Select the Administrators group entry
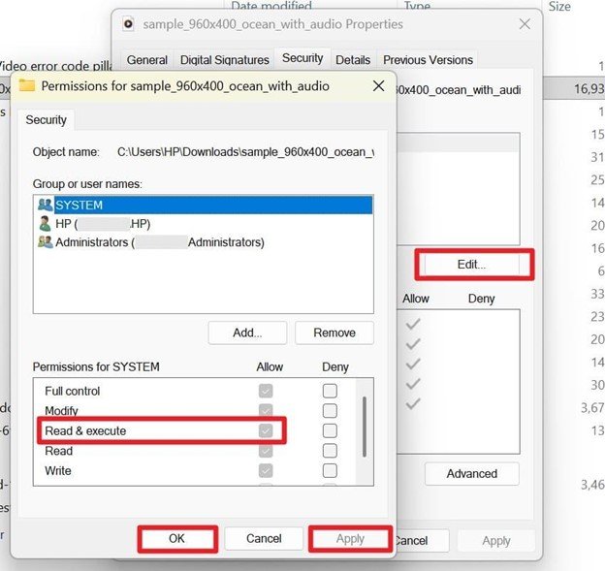605x571 pixels. point(204,242)
